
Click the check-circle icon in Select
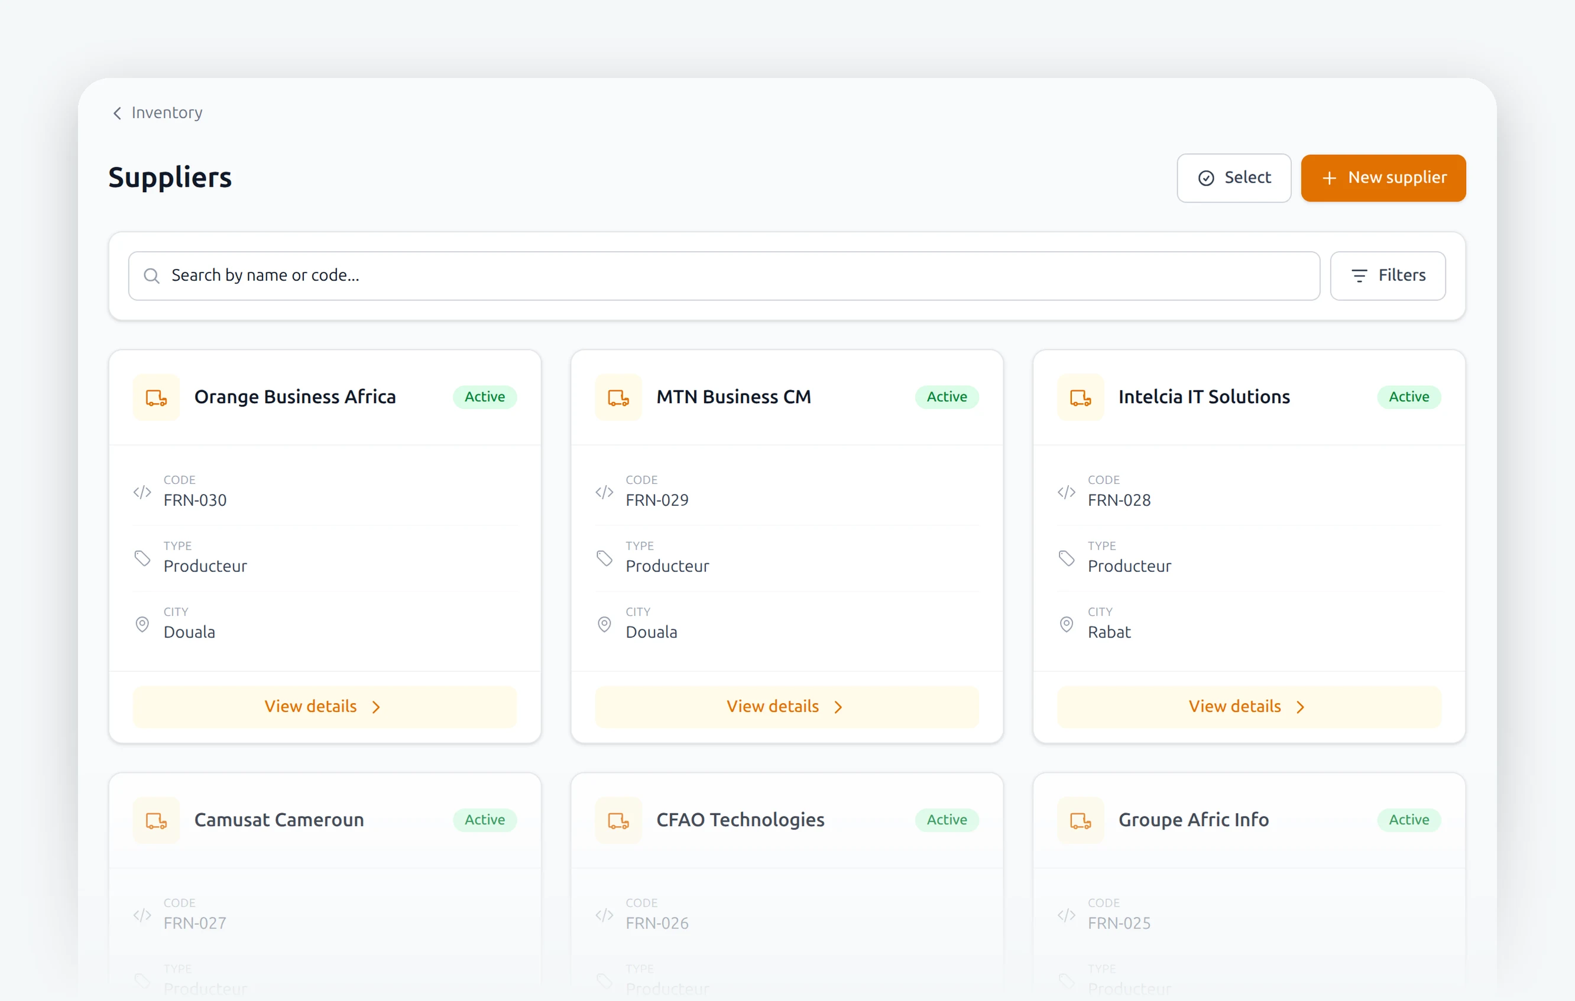[1205, 178]
